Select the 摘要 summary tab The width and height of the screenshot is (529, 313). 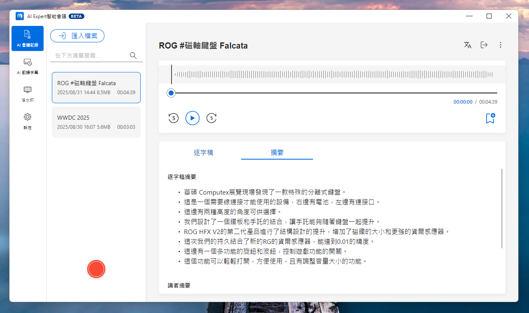pos(277,153)
